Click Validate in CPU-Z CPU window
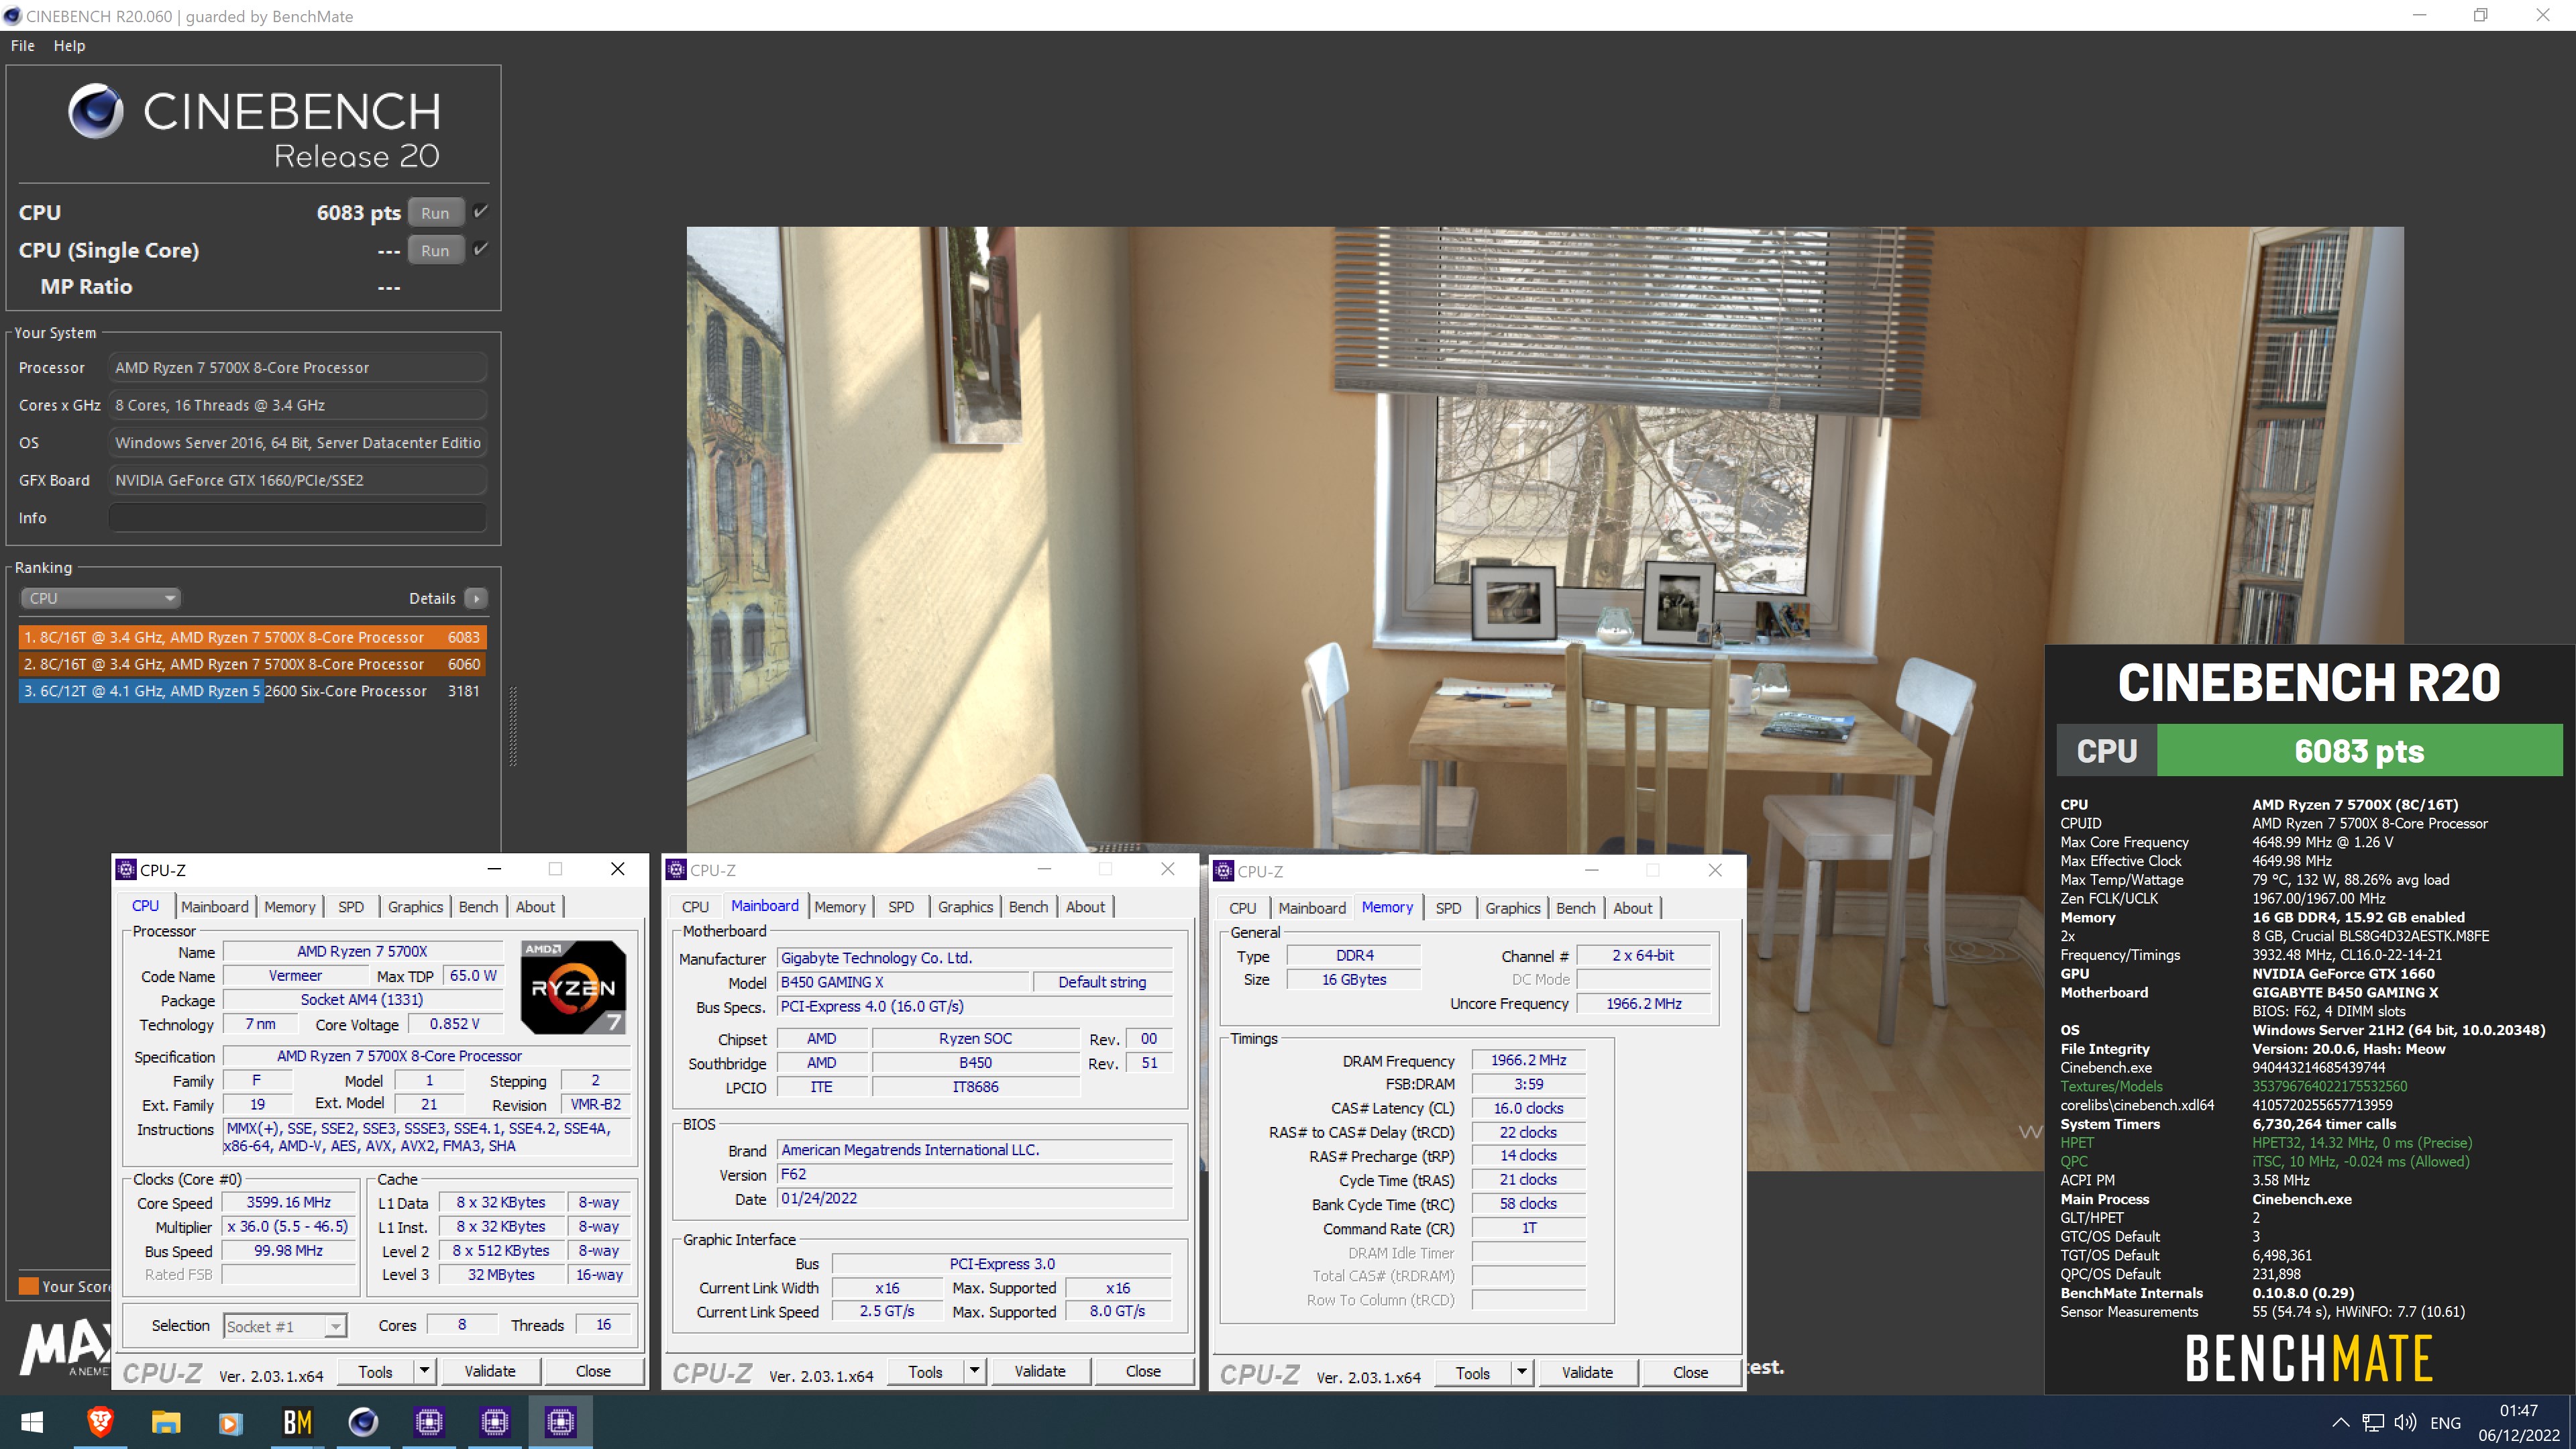The height and width of the screenshot is (1449, 2576). point(490,1371)
